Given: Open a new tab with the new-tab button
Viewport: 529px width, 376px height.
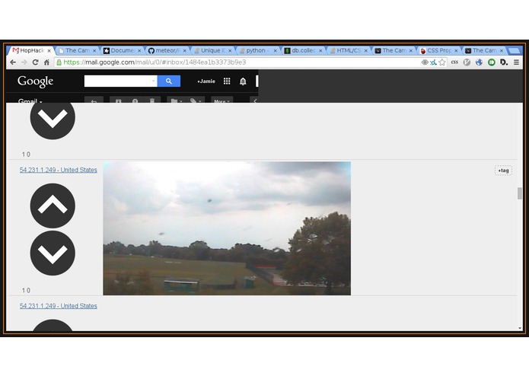Looking at the screenshot, I should (514, 51).
